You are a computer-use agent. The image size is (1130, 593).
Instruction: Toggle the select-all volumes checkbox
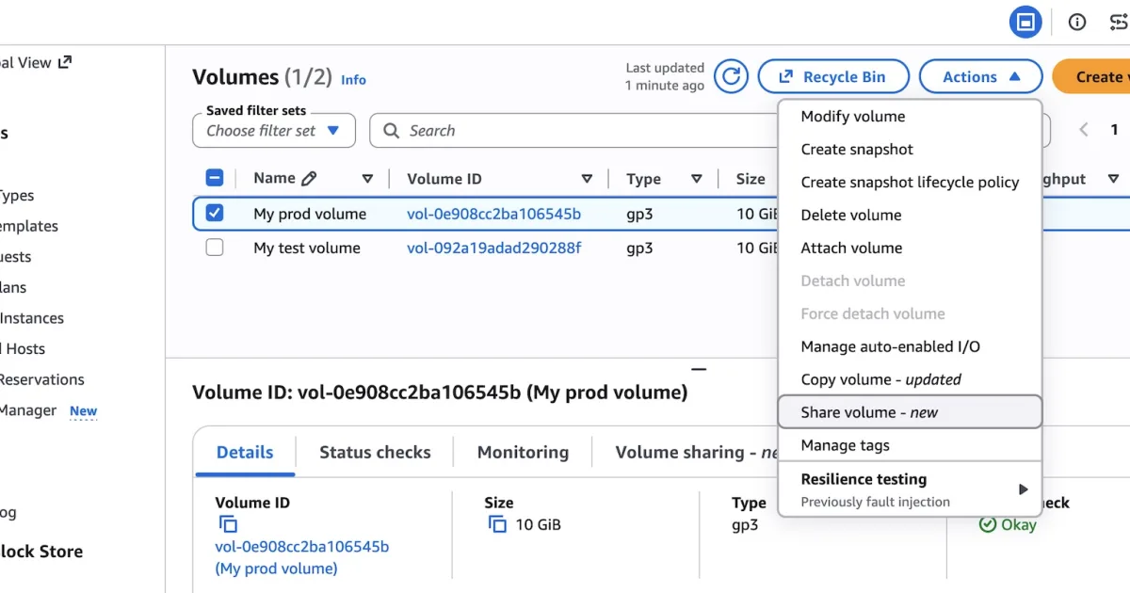pyautogui.click(x=215, y=178)
